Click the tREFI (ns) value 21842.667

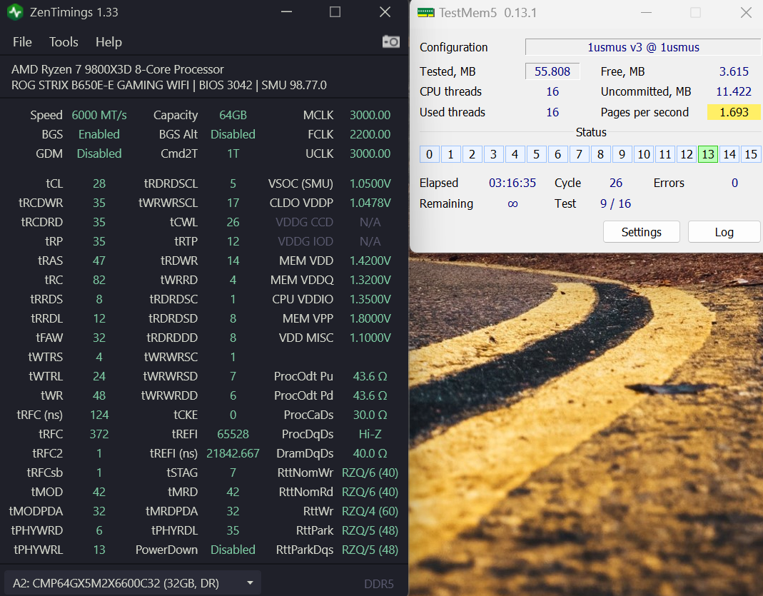pos(233,453)
